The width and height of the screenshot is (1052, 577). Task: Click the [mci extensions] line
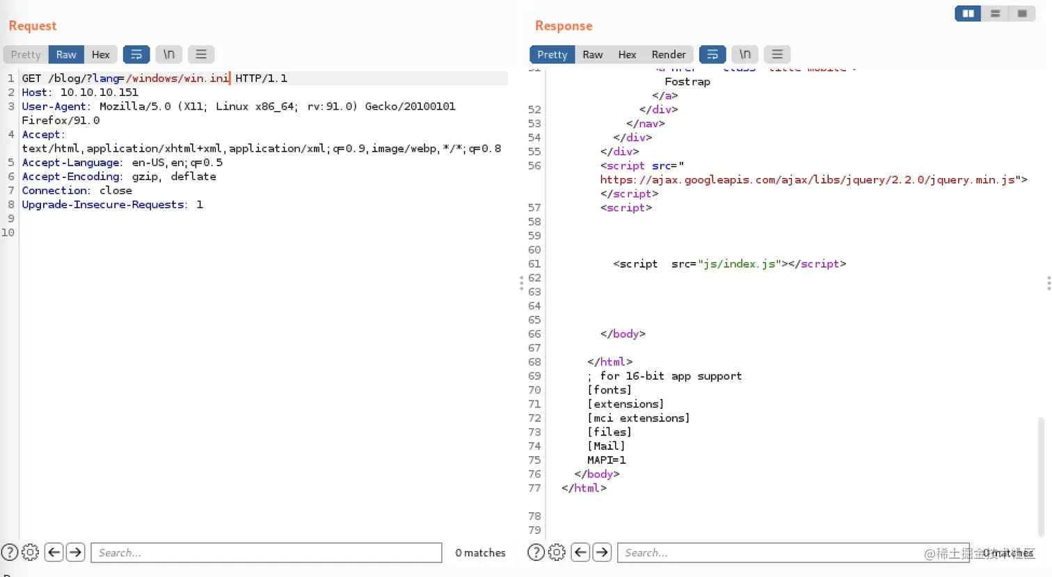tap(639, 418)
